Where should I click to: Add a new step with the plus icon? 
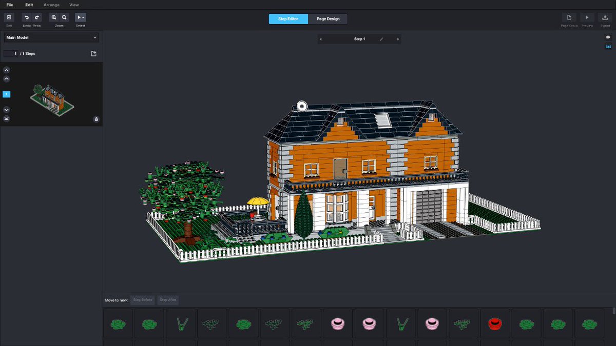[93, 53]
